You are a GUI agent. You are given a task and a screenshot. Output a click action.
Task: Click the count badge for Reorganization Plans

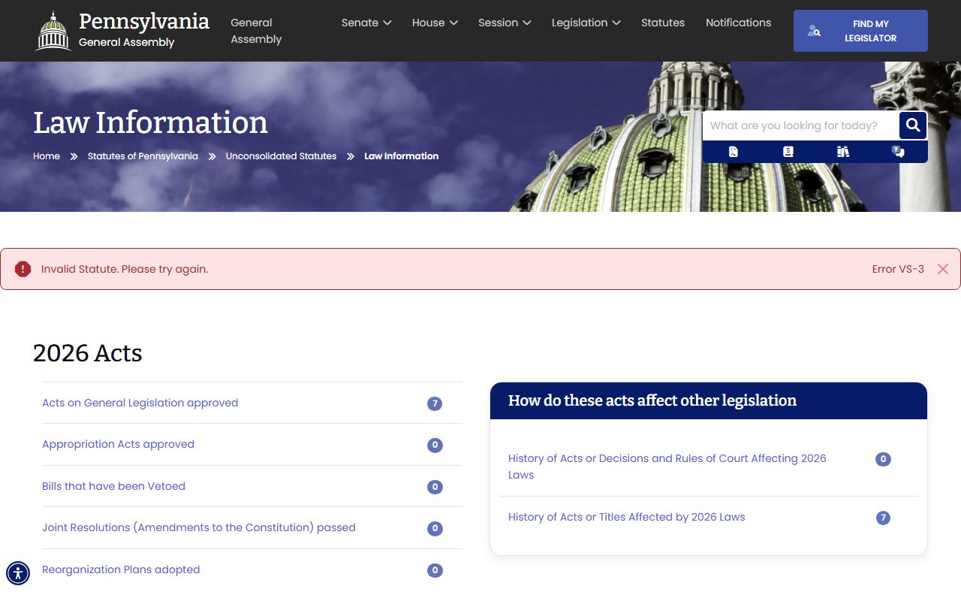tap(435, 570)
